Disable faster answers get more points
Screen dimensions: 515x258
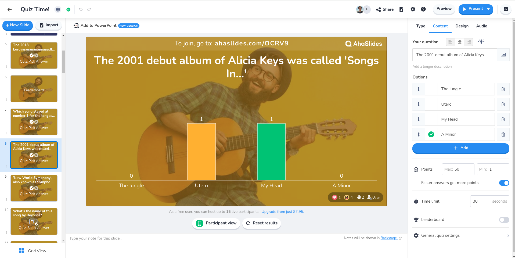click(504, 183)
